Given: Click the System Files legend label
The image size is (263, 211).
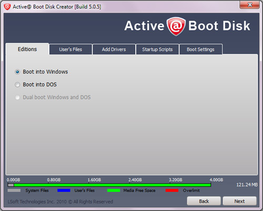Looking at the screenshot, I should [37, 190].
